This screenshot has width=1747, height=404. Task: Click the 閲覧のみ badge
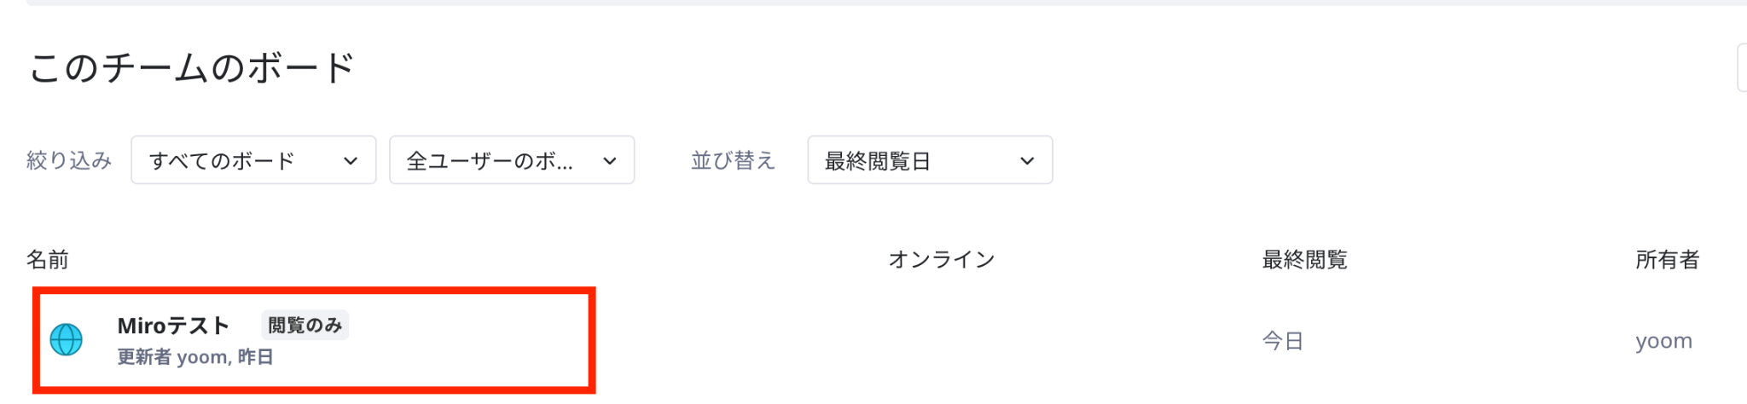click(x=305, y=326)
